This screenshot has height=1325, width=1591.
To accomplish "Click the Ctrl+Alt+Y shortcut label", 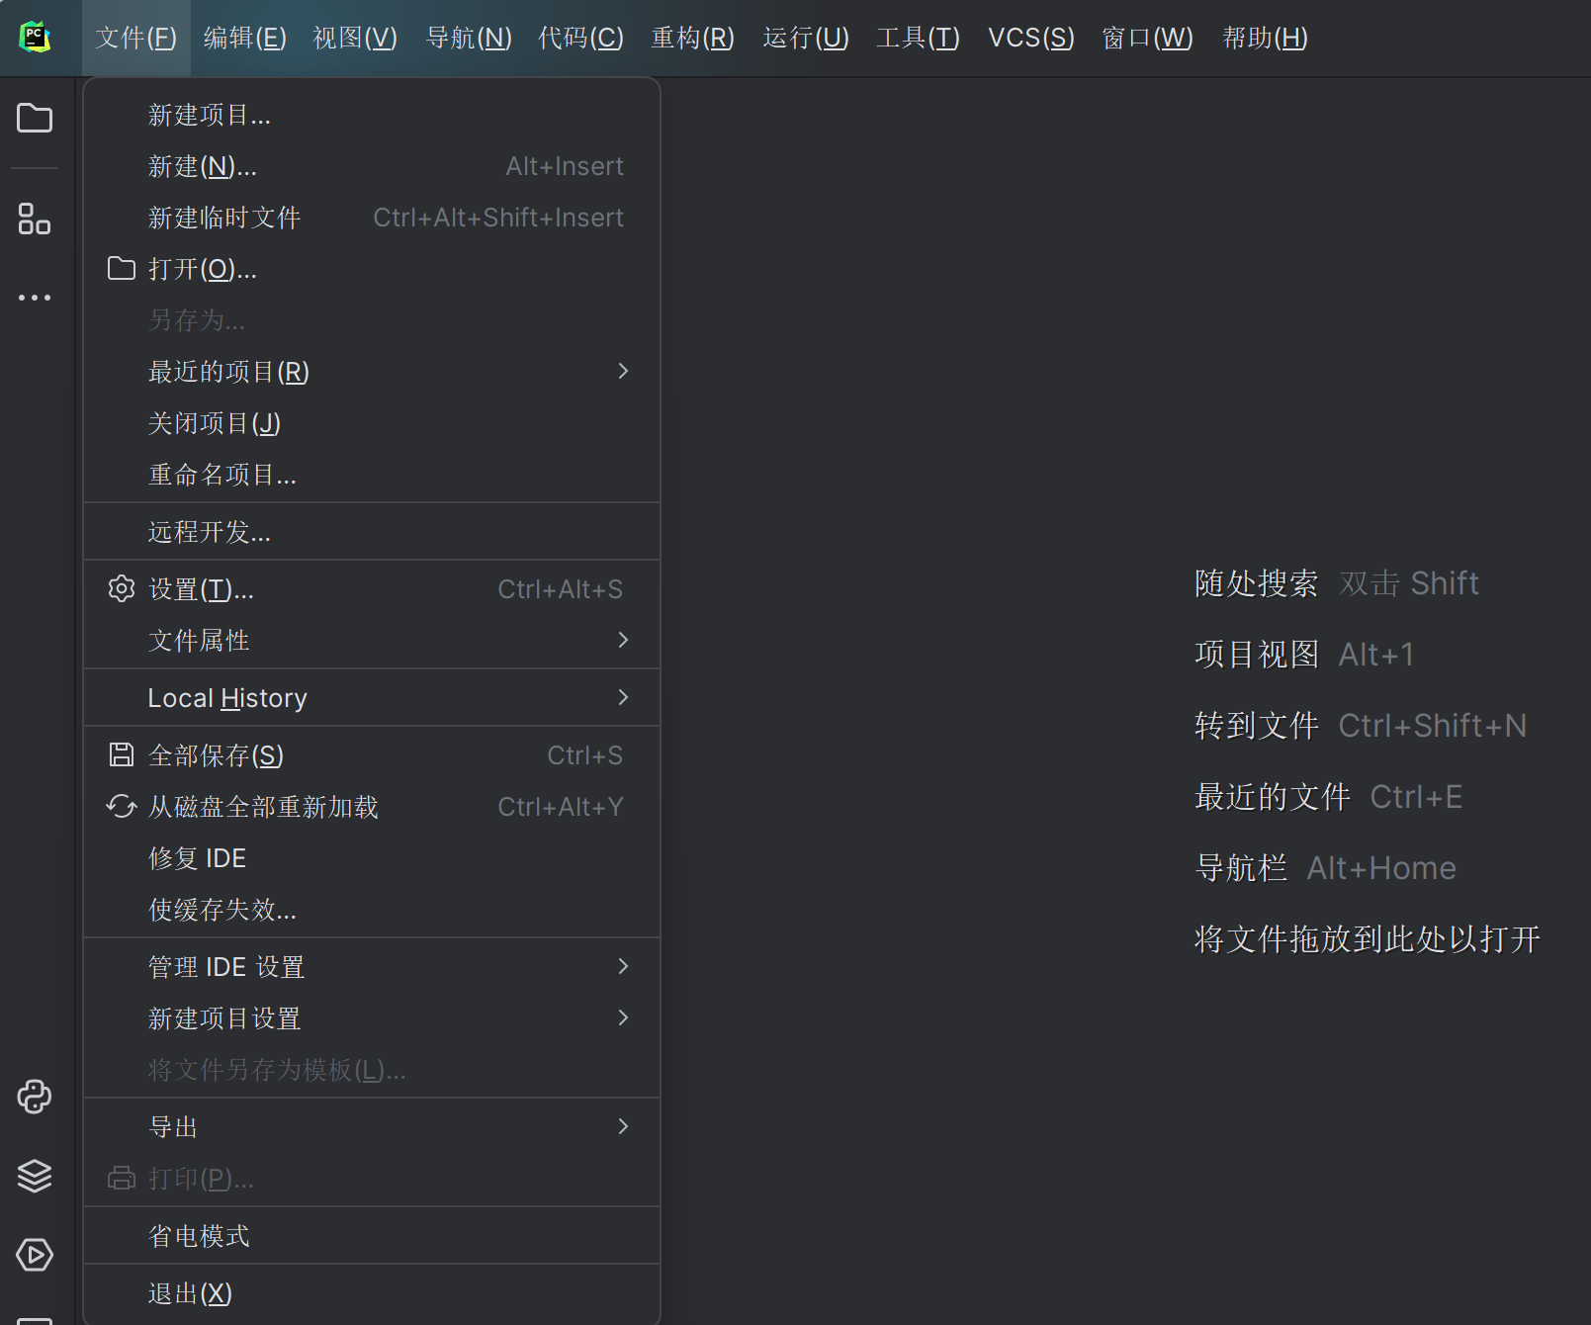I will point(561,807).
